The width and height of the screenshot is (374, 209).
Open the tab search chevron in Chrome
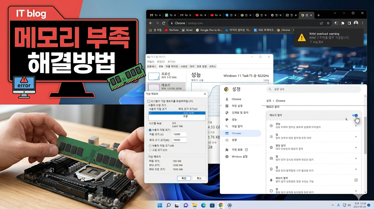(335, 13)
